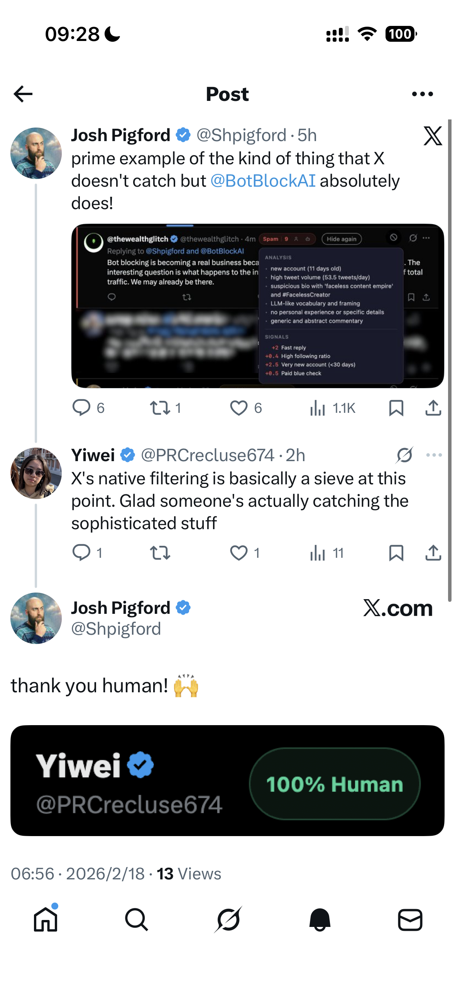The image size is (455, 988).
Task: Tap Grok icon on Yiwei's reply
Action: pyautogui.click(x=404, y=455)
